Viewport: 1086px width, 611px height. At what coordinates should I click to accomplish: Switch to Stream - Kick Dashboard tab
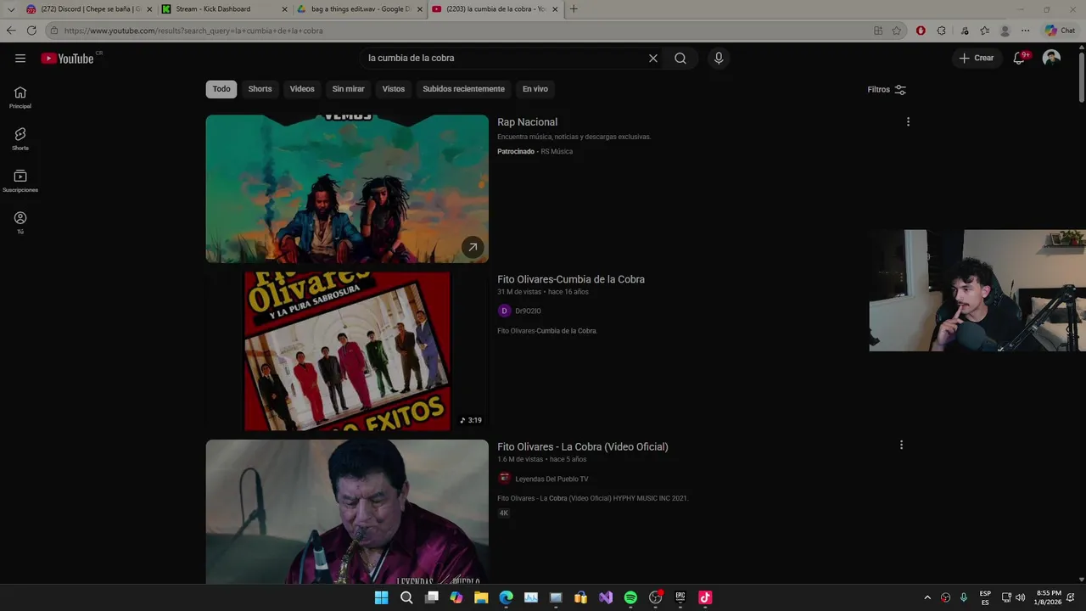point(223,9)
